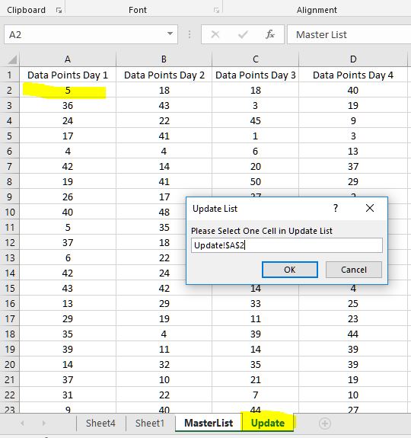
Task: Select column D header
Action: (x=353, y=59)
